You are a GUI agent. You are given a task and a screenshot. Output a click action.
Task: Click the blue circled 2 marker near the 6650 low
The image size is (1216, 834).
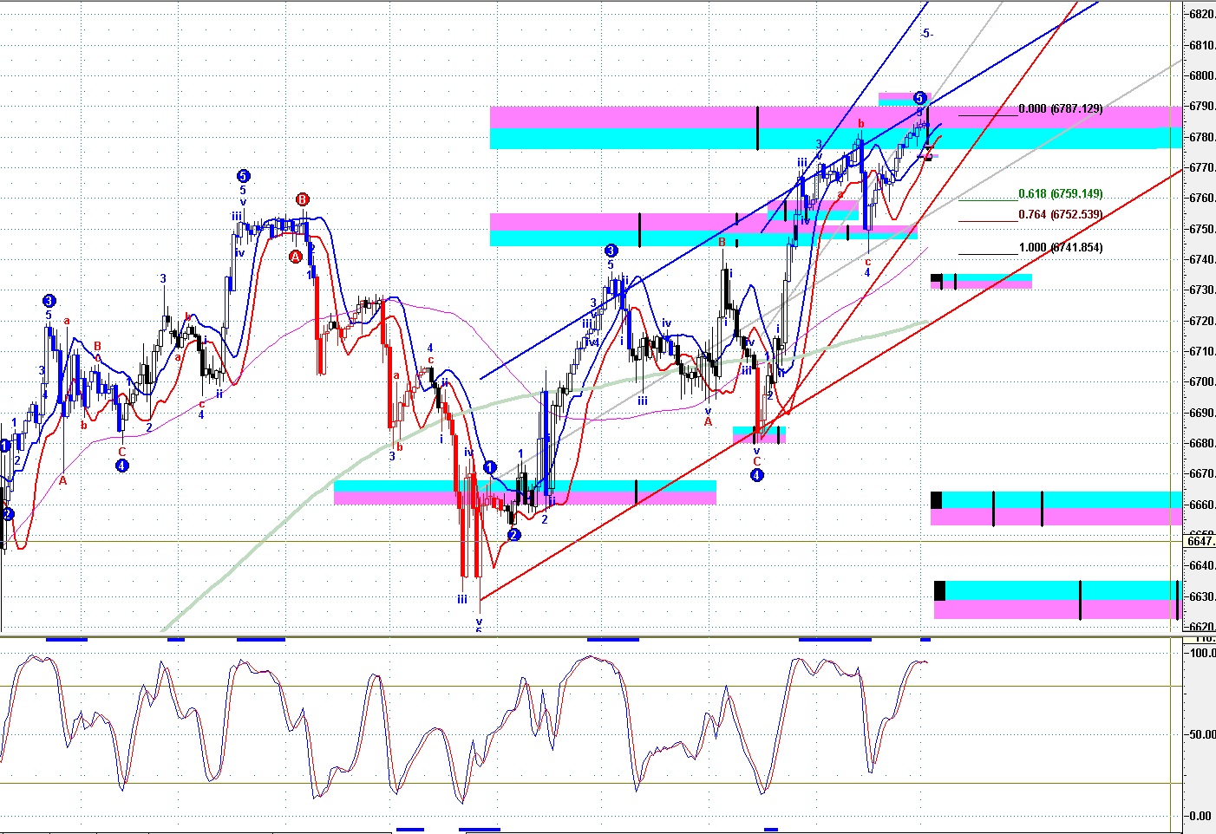pos(513,535)
